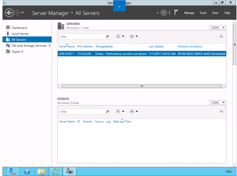This screenshot has width=237, height=176.
Task: Click Events save query icon
Action: tap(132, 112)
